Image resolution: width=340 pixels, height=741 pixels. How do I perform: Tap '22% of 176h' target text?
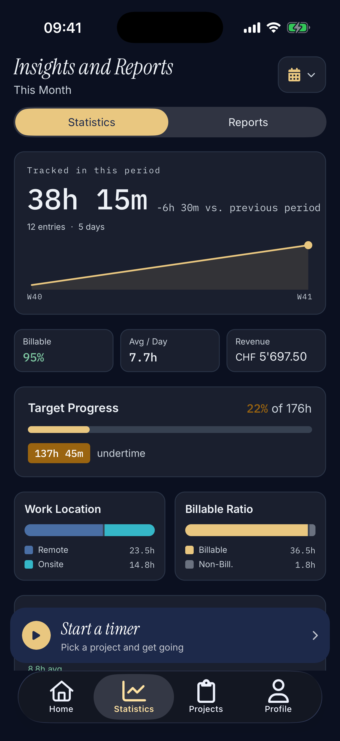[279, 408]
